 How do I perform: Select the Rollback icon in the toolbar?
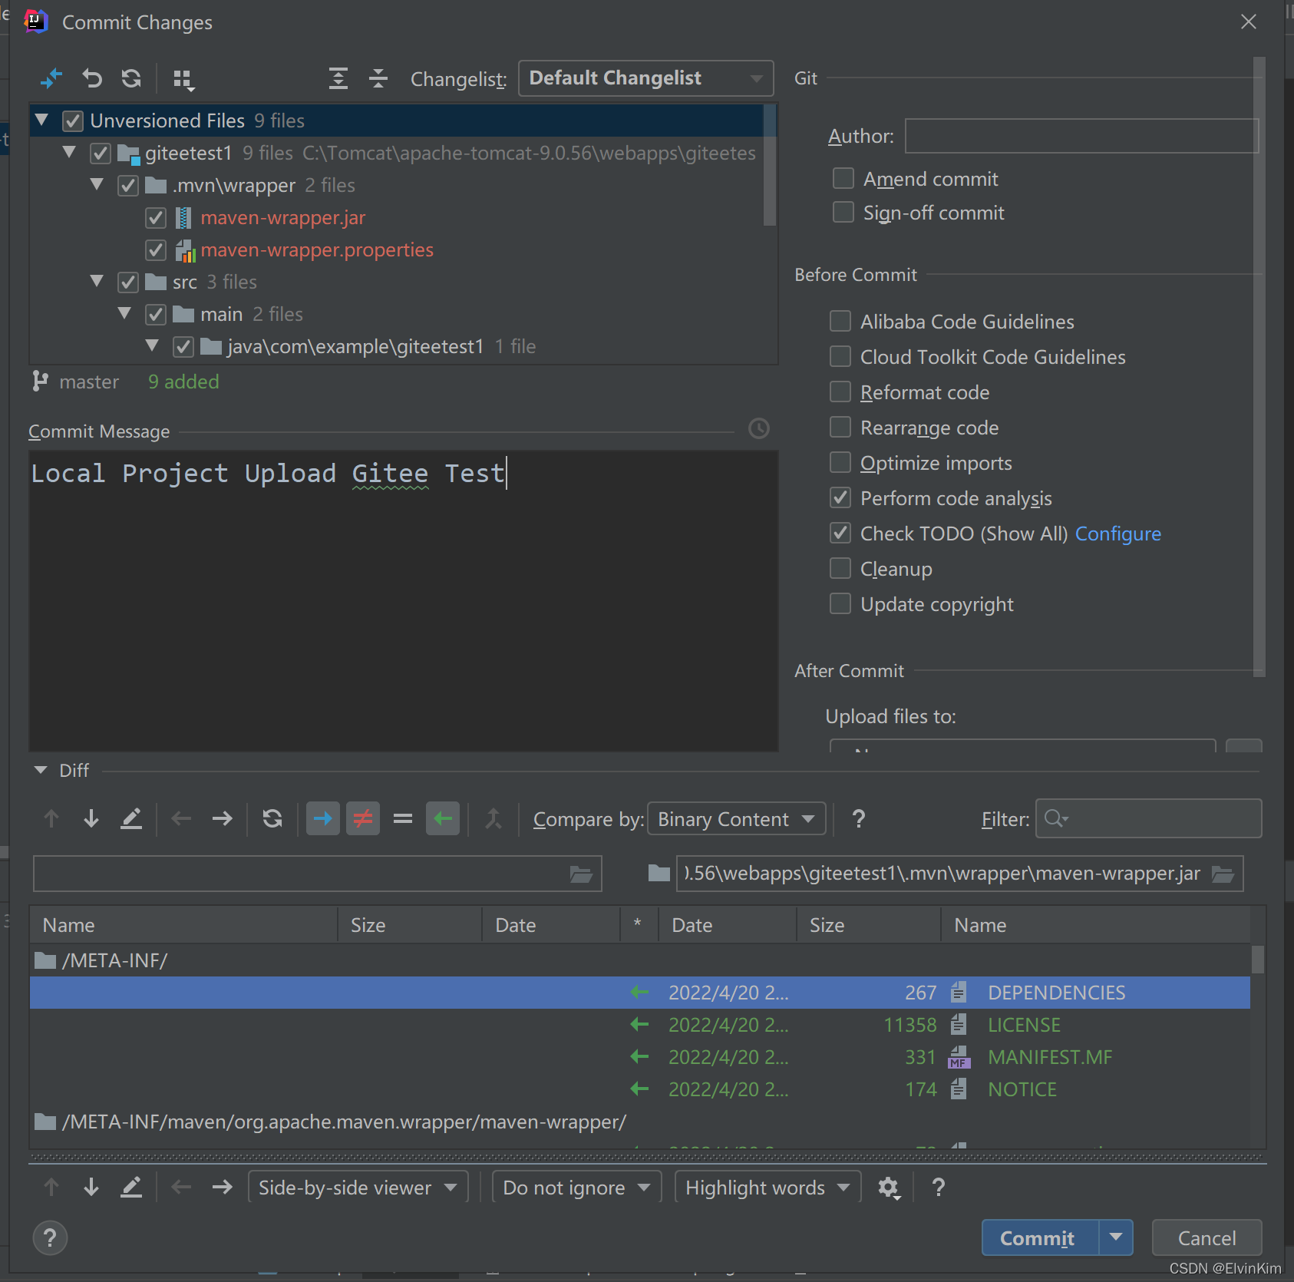[92, 78]
